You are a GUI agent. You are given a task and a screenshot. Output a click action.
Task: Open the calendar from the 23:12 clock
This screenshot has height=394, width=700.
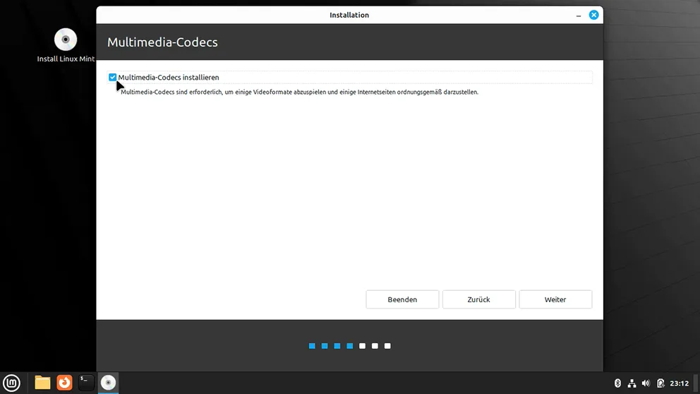point(679,383)
